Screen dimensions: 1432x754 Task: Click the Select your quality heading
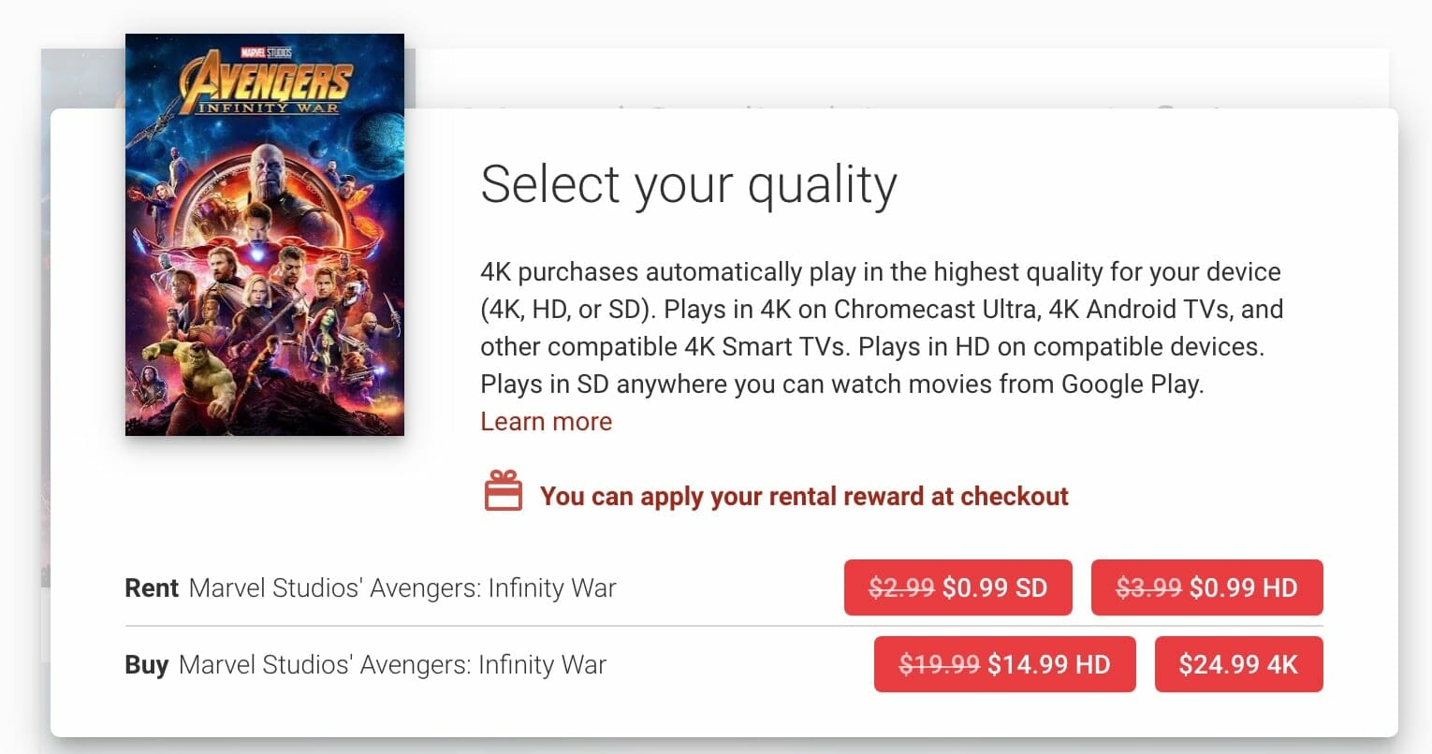tap(688, 184)
